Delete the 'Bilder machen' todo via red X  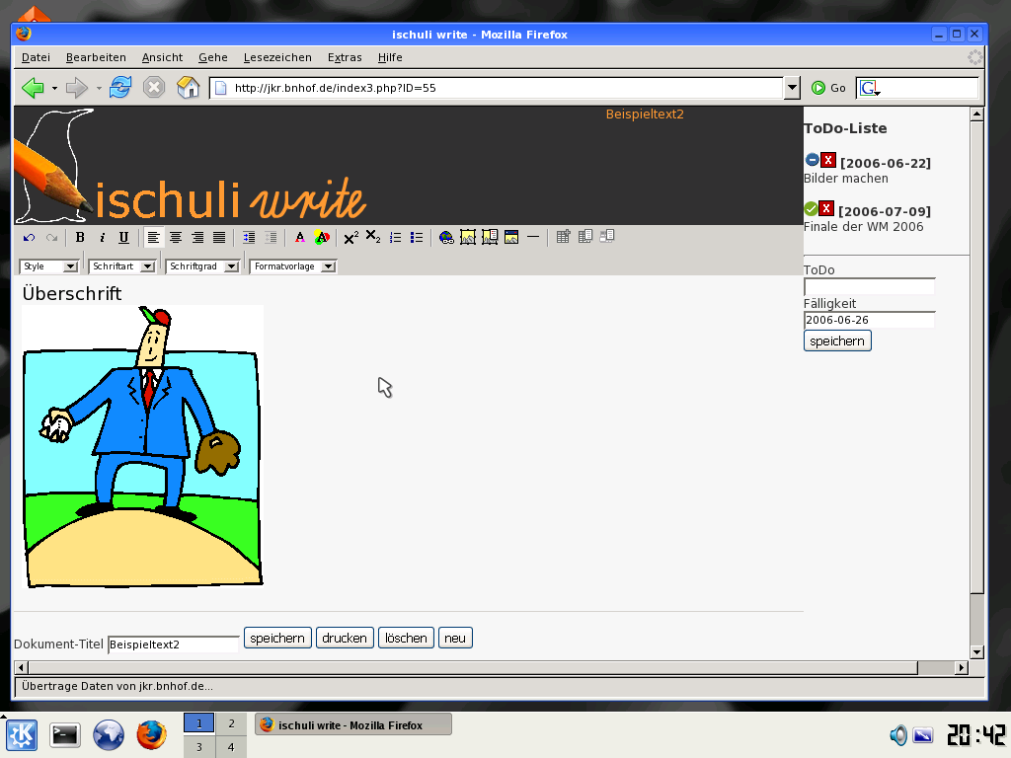point(828,160)
